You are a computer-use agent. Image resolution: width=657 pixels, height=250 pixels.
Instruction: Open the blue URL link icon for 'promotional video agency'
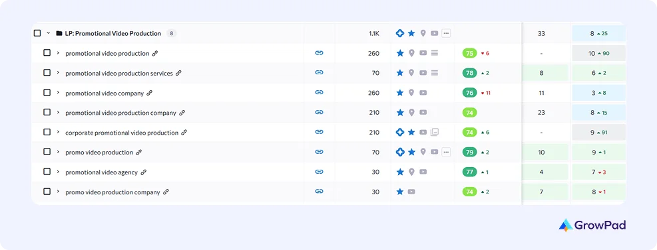(x=320, y=172)
